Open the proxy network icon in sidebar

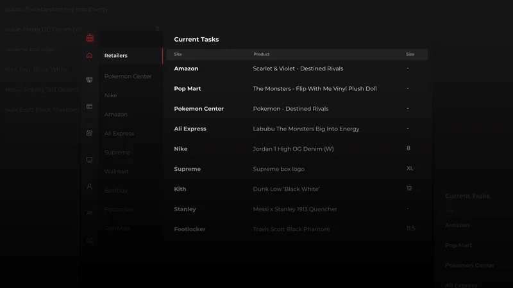(89, 79)
